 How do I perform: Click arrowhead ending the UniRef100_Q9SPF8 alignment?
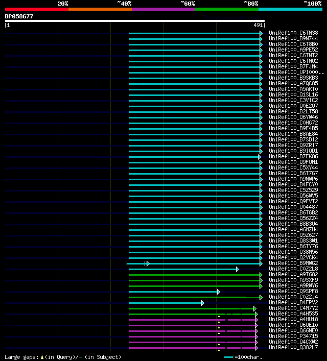coord(219,292)
